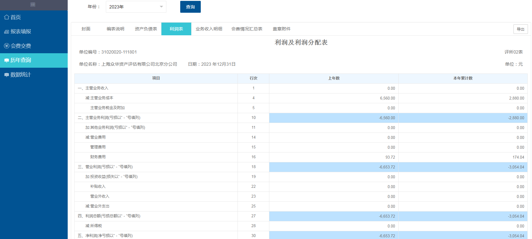Click the 本年累计数 column header
Viewport: 532px width, 239px height.
463,78
